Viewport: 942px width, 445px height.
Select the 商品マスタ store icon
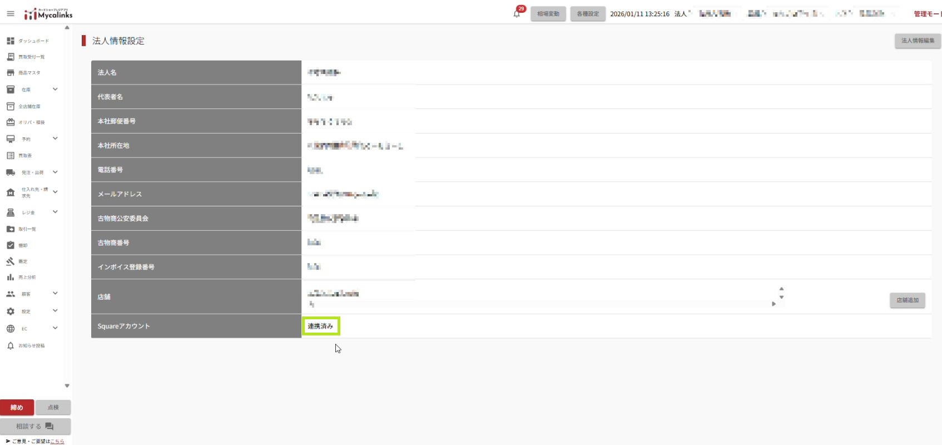tap(11, 73)
